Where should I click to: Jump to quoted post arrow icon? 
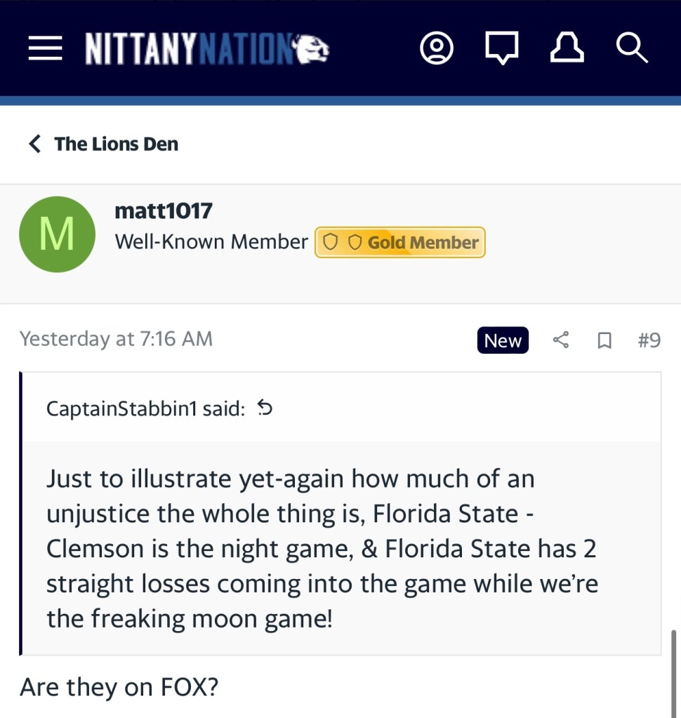point(265,408)
